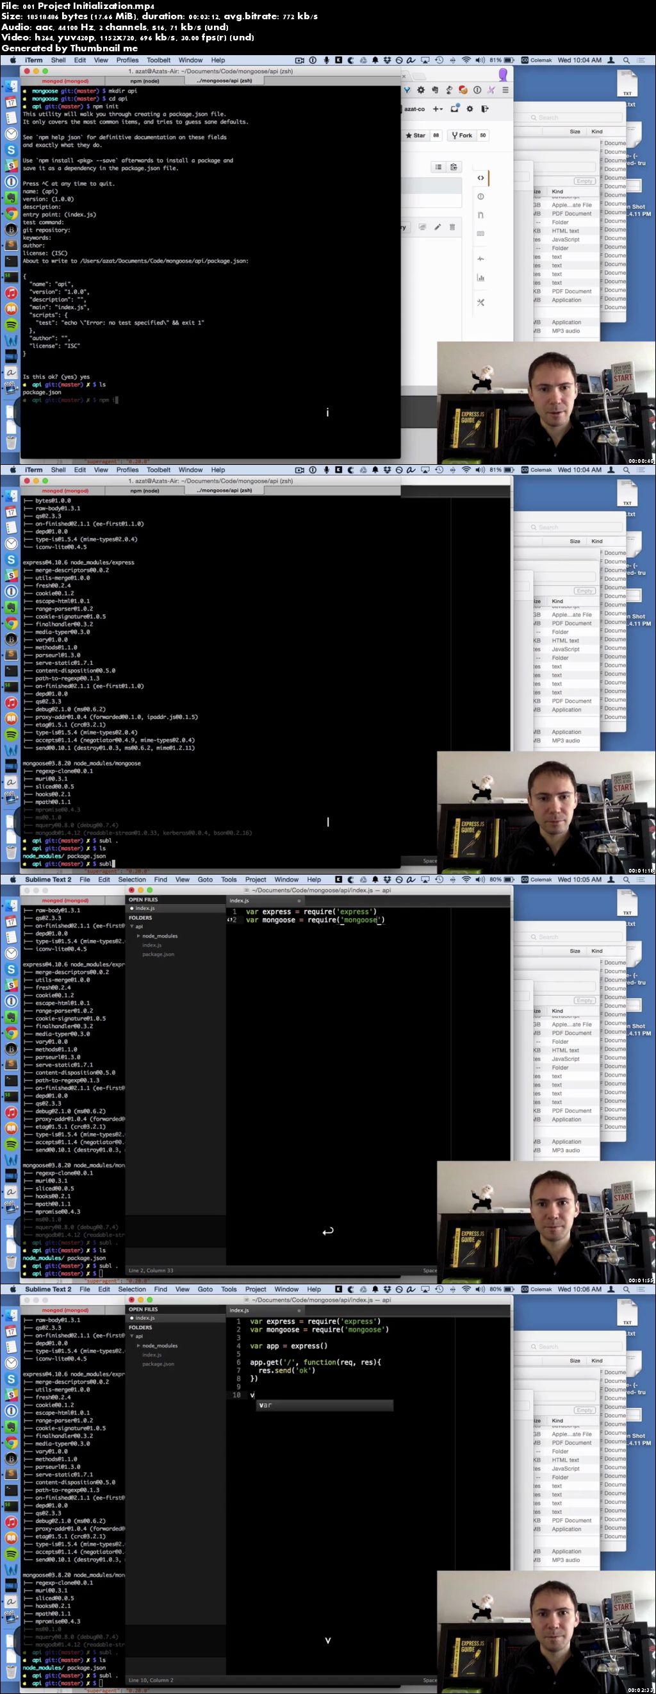Select npm (node) tab in npm install output frame
Image resolution: width=656 pixels, height=1694 pixels.
point(145,491)
